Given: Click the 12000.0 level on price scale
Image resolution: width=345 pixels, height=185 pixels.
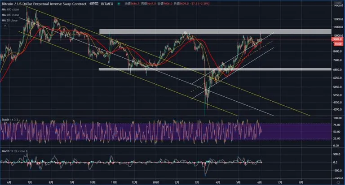Looking at the screenshot, I should 337,19.
